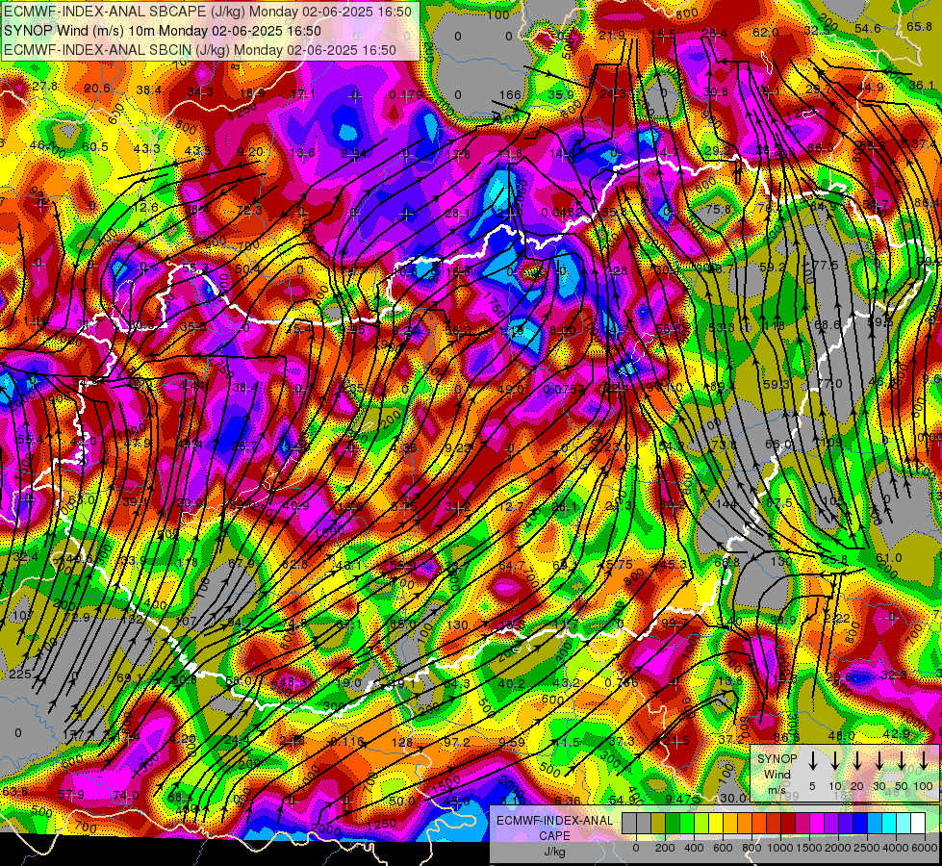942x866 pixels.
Task: Click the 65.8 station value on map
Action: [x=919, y=26]
